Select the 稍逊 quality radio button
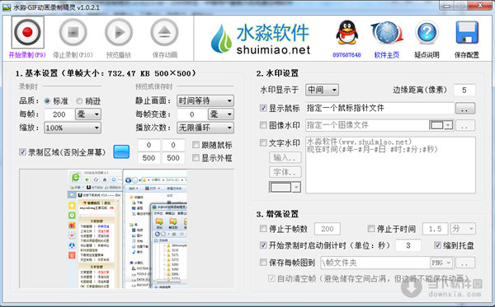 tap(79, 100)
